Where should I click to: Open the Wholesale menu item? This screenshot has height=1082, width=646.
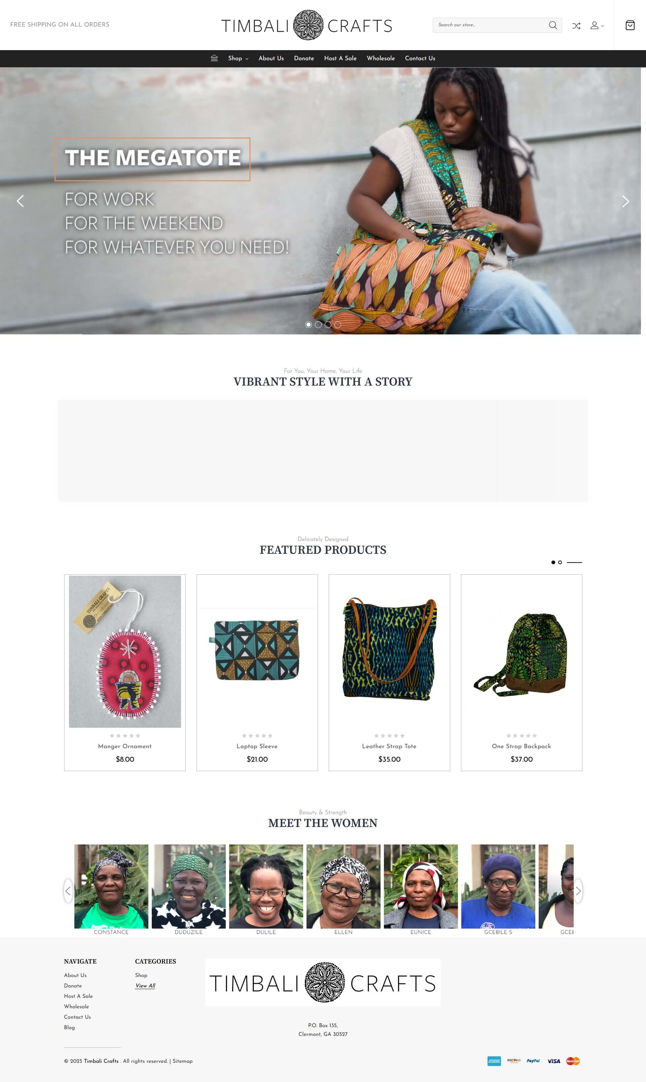(x=381, y=58)
